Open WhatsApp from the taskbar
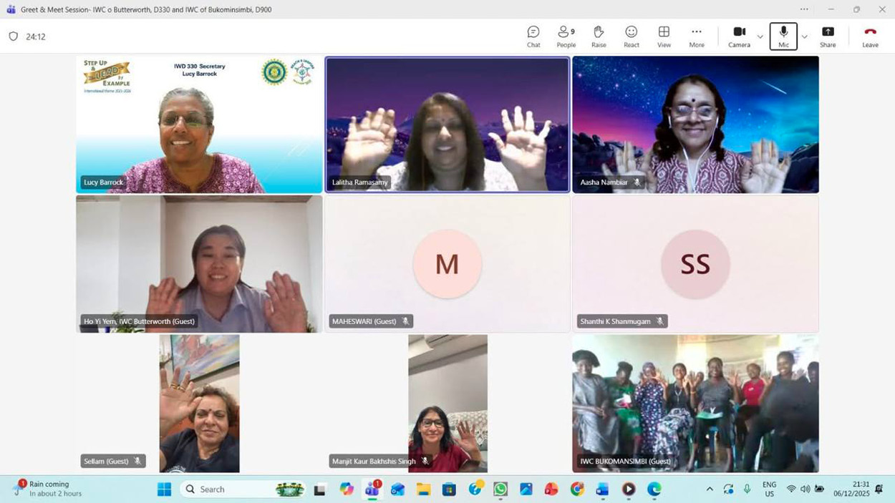Screen dimensions: 895x503 500,489
